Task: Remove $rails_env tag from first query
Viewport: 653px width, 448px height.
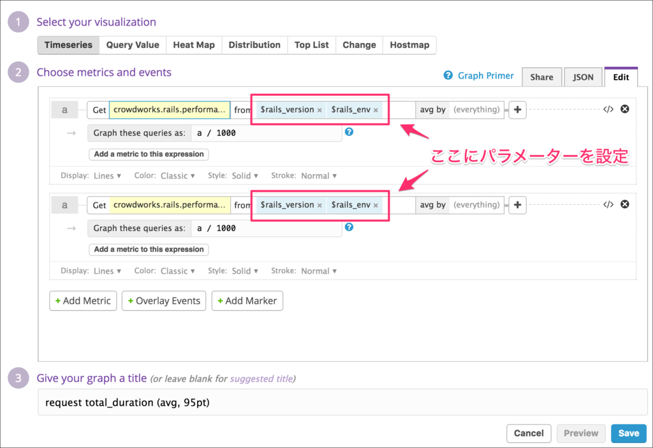Action: coord(376,110)
